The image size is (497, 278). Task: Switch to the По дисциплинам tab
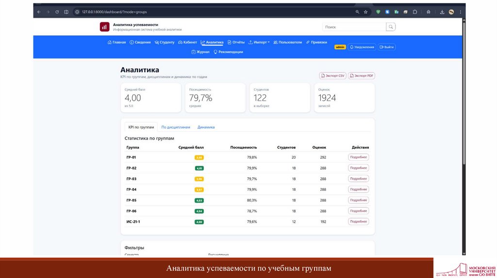(x=176, y=127)
